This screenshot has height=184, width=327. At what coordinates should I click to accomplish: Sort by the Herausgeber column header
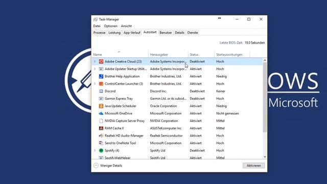(159, 55)
